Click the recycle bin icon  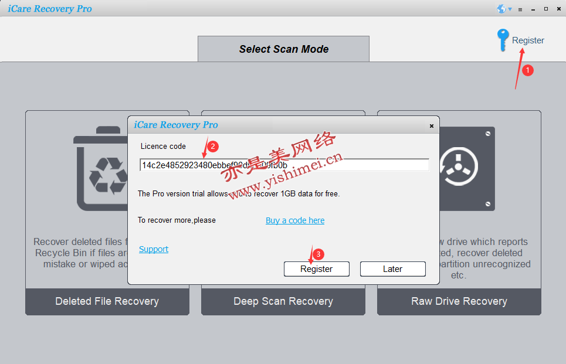[101, 168]
